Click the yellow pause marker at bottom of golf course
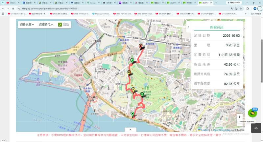This screenshot has width=263, height=142. [x=133, y=90]
